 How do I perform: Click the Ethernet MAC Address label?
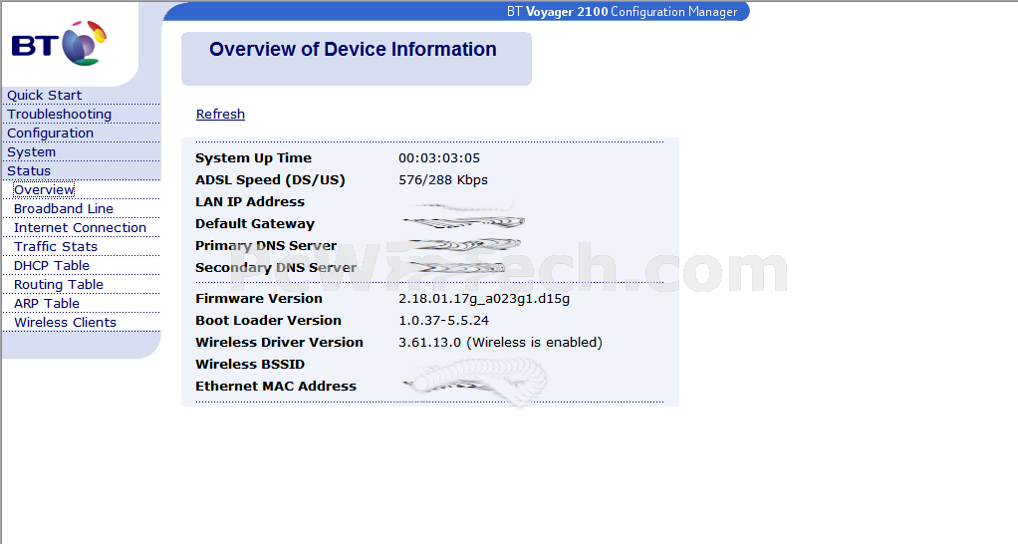(276, 387)
